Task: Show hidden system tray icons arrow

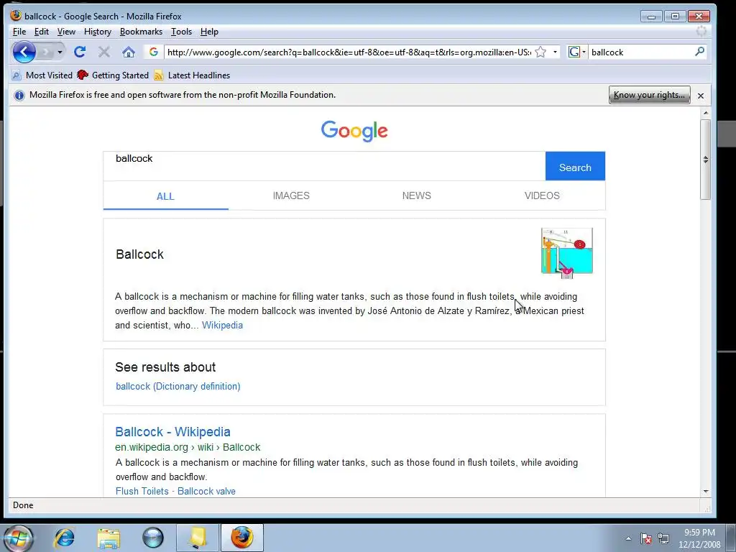Action: 628,538
